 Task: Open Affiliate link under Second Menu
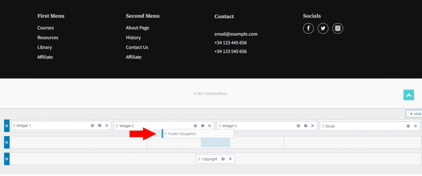tap(134, 57)
